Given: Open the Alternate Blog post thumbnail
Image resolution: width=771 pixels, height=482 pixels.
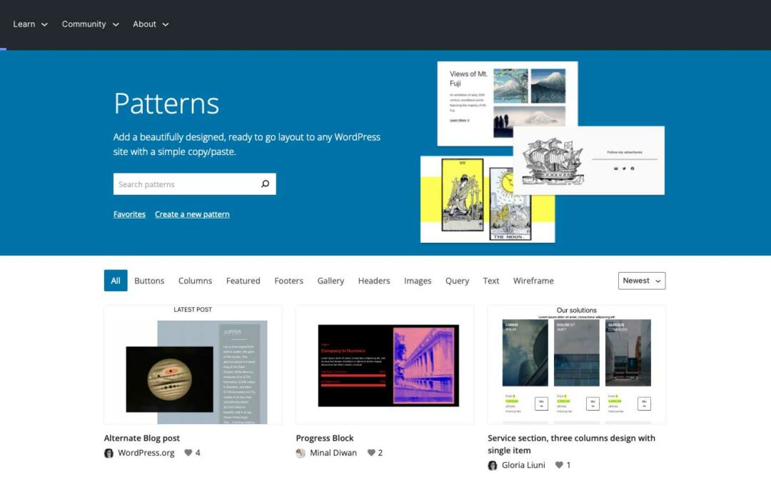Looking at the screenshot, I should (193, 365).
